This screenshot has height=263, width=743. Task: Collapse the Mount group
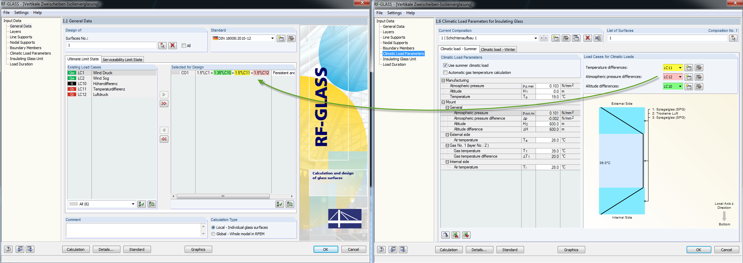click(x=443, y=102)
